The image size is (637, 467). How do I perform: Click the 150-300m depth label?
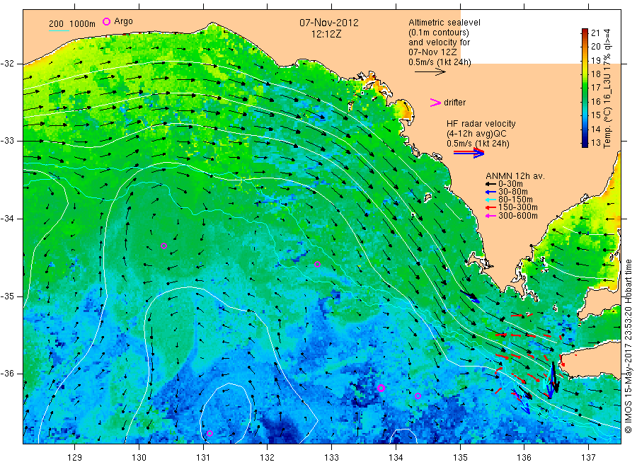point(518,207)
